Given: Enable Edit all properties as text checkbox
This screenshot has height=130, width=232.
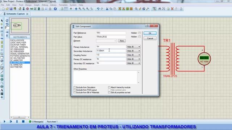Looking at the screenshot, I should point(109,92).
